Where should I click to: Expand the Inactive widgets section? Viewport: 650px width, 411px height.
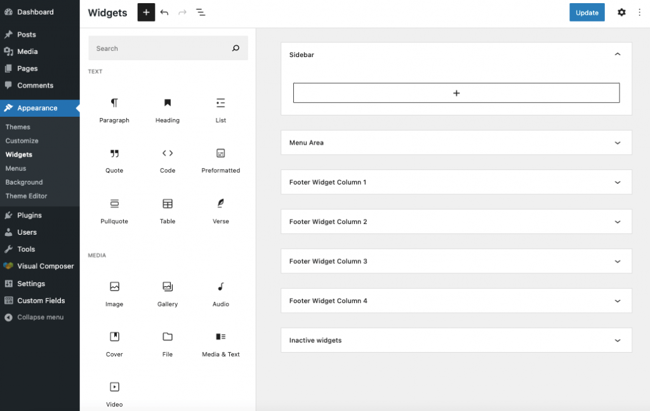pos(616,340)
